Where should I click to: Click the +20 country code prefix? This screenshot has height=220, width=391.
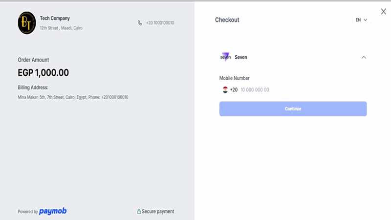[x=234, y=90]
